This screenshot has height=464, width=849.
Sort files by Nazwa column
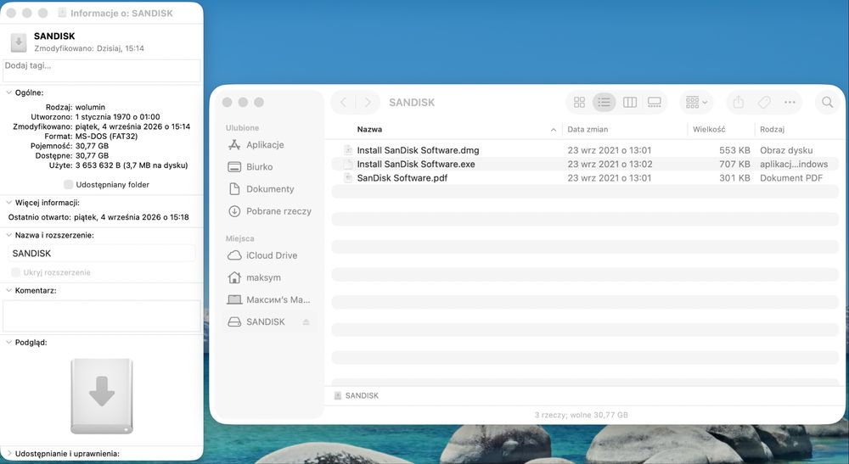[369, 129]
